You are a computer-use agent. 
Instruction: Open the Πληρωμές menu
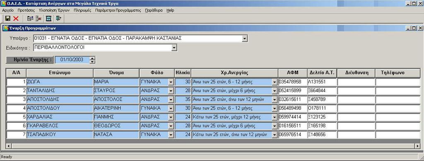point(82,10)
